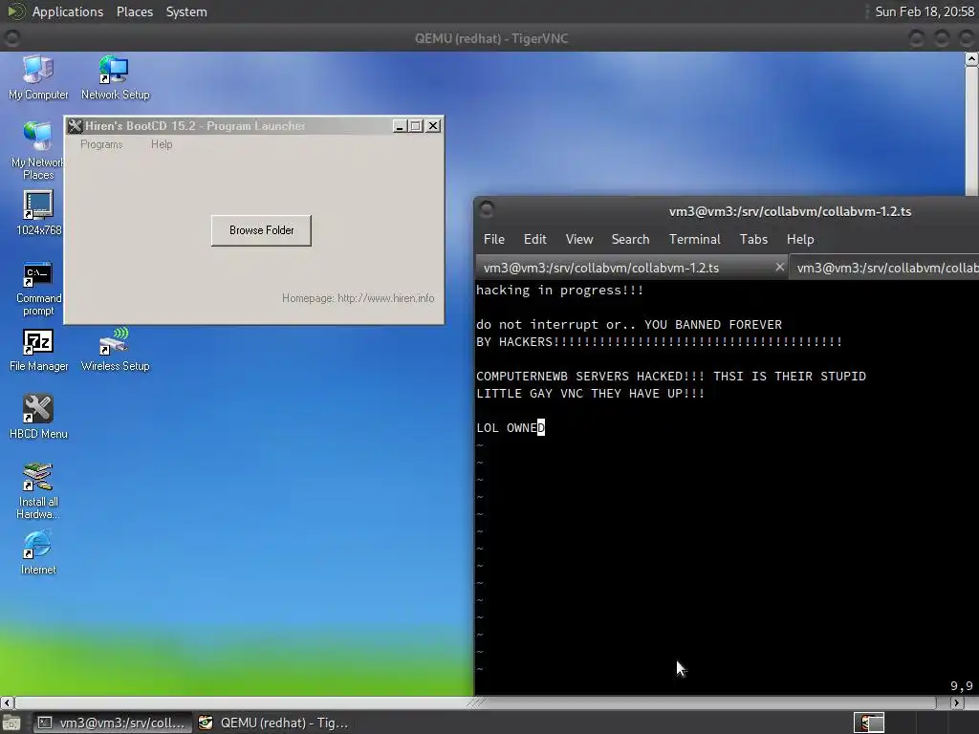Open 7z File Manager icon

[x=38, y=350]
